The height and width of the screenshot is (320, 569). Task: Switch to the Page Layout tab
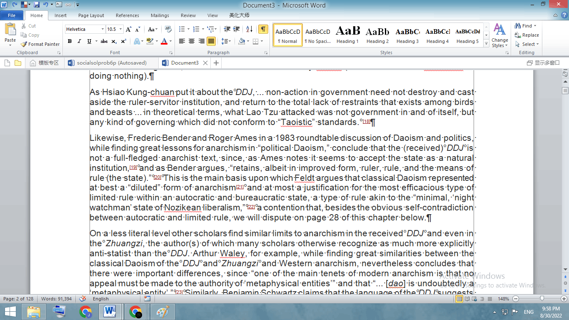click(x=91, y=15)
